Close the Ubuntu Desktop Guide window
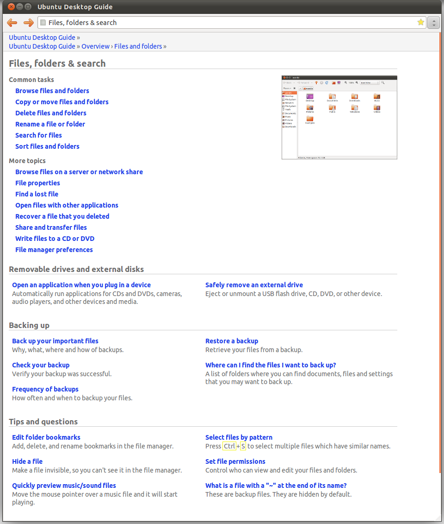 [12, 6]
